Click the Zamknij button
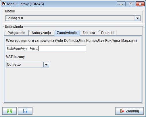 129,111
